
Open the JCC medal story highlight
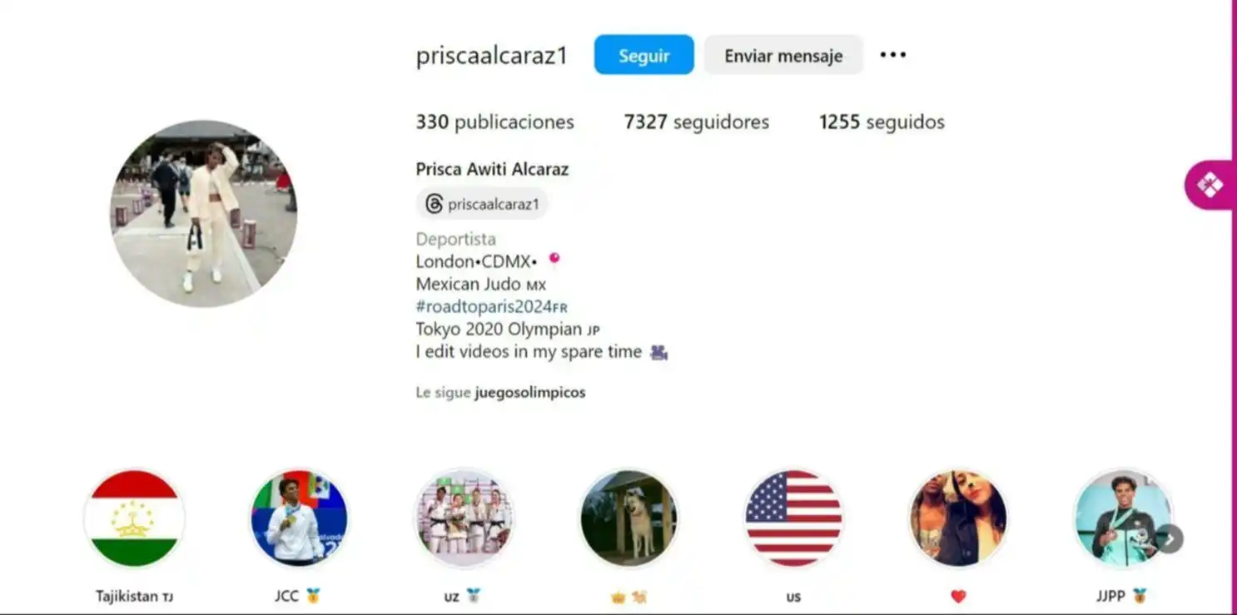(x=299, y=518)
